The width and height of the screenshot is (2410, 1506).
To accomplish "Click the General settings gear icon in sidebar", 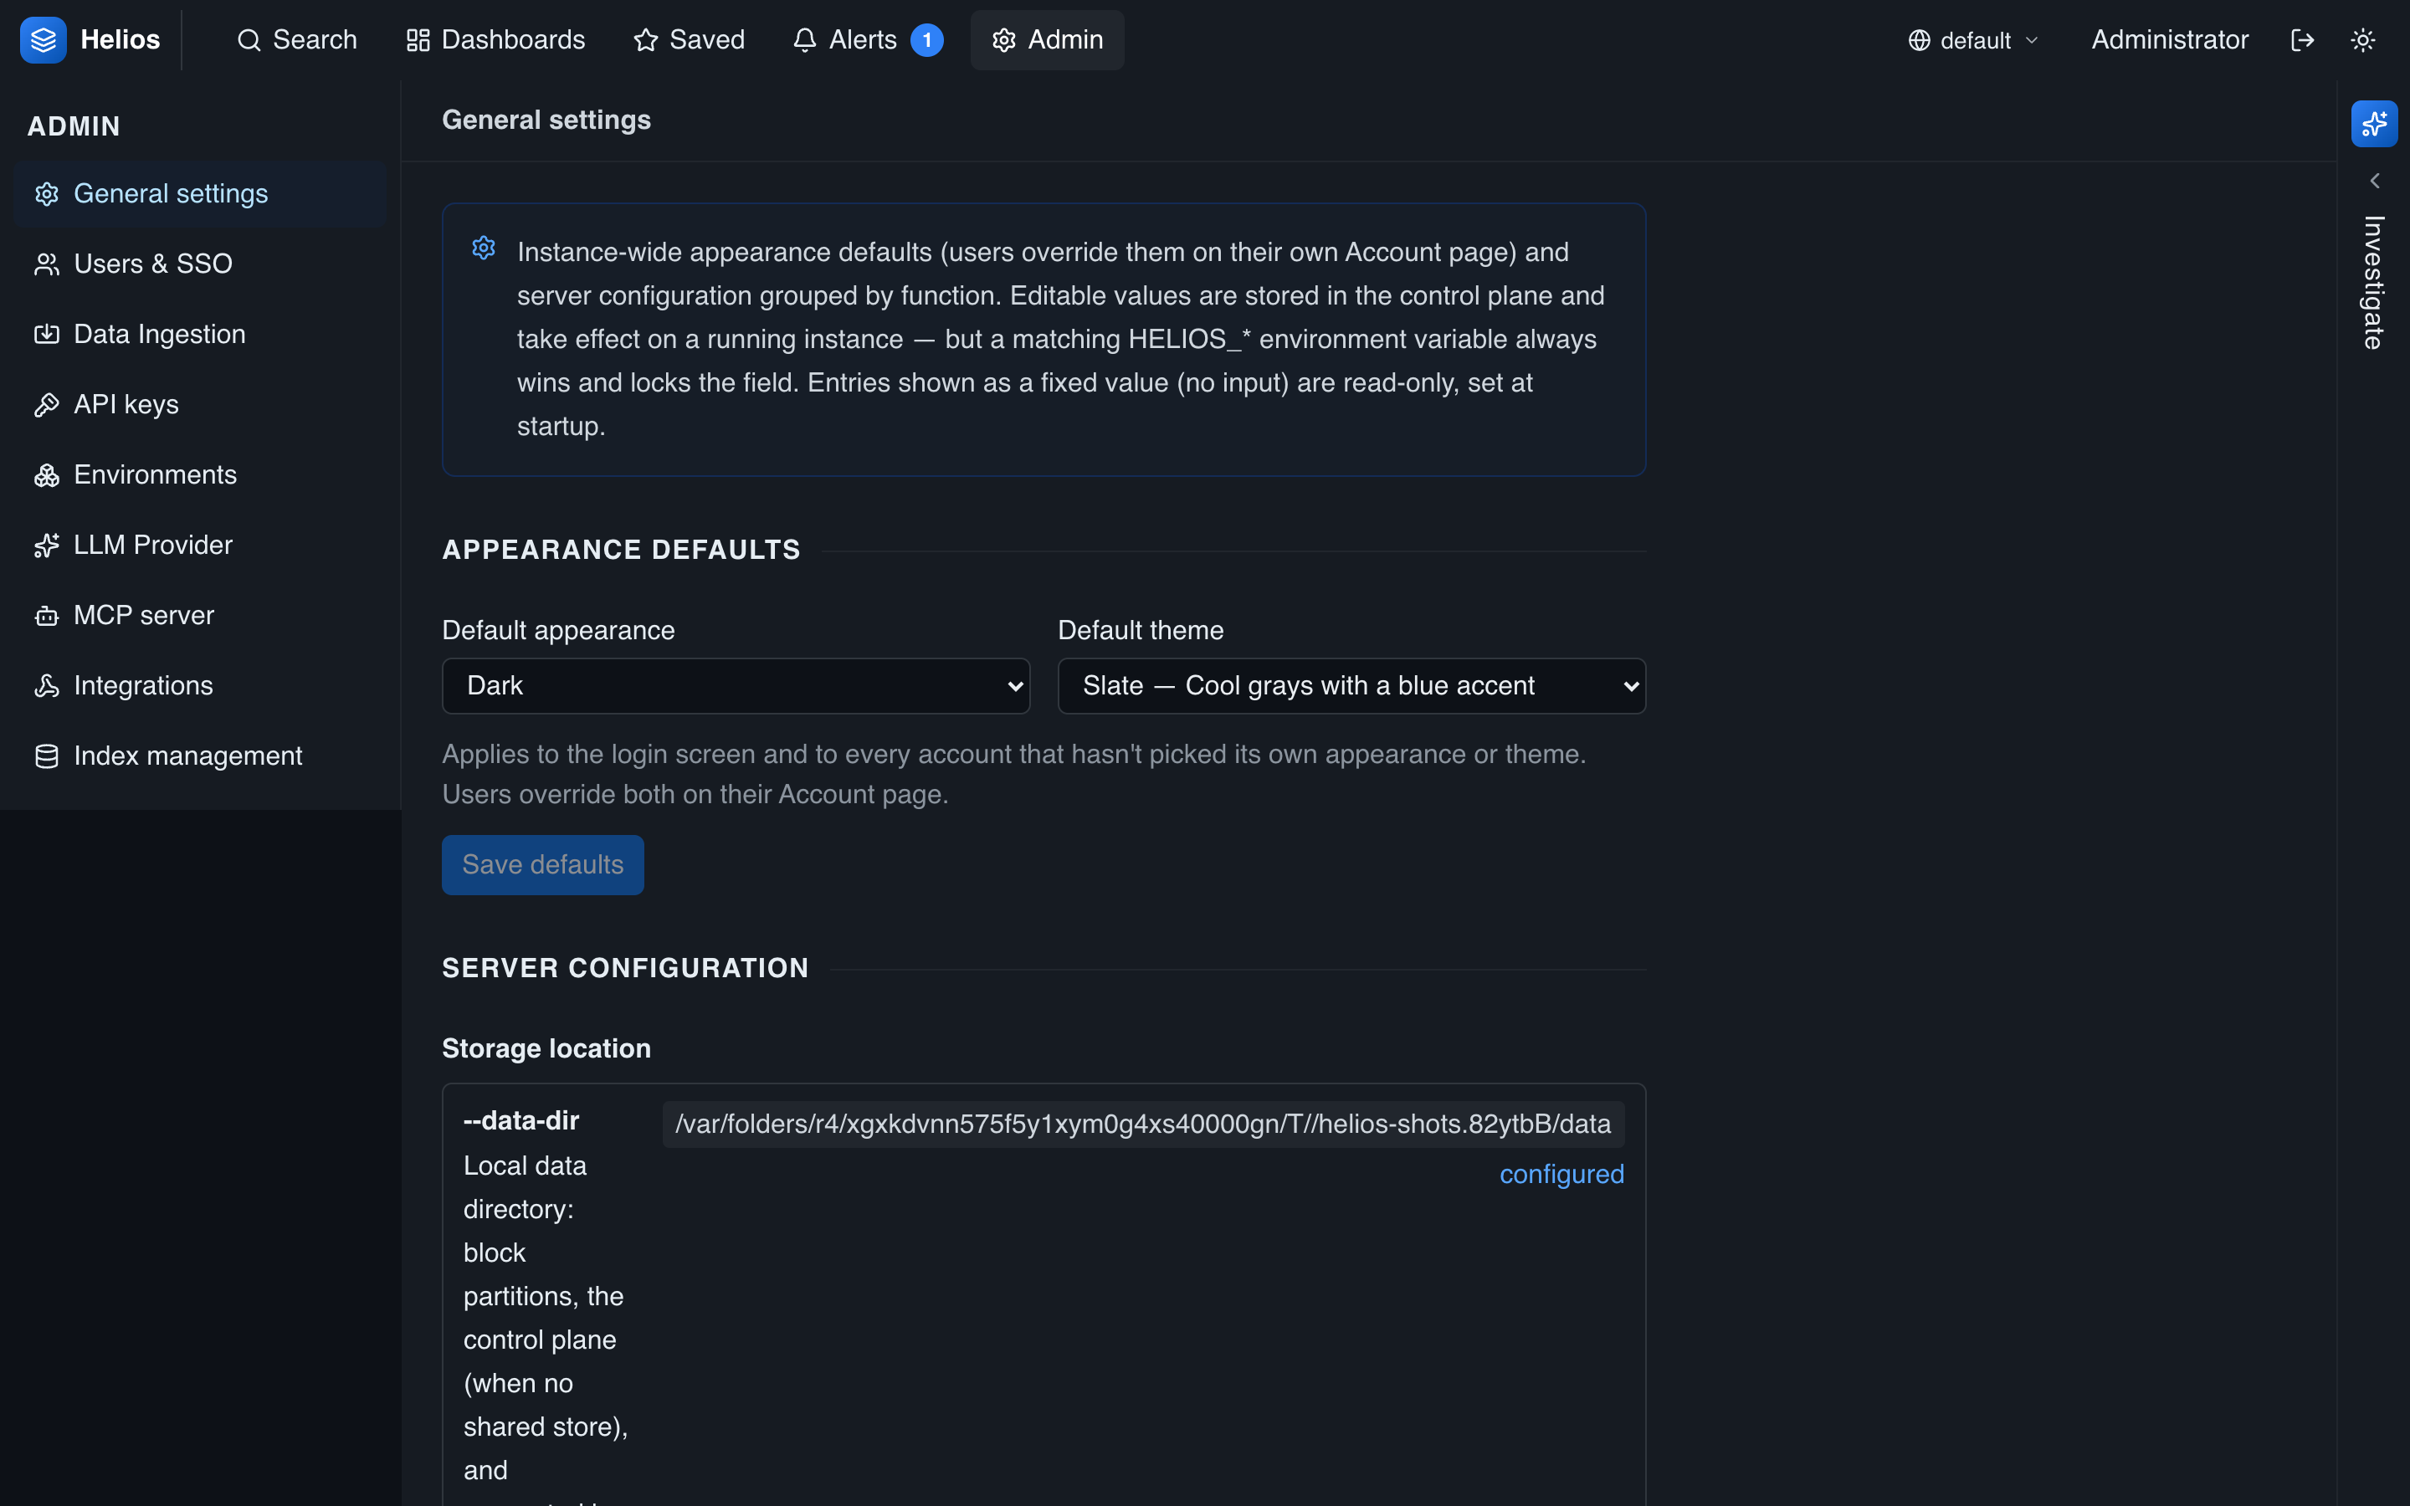I will pos(47,193).
